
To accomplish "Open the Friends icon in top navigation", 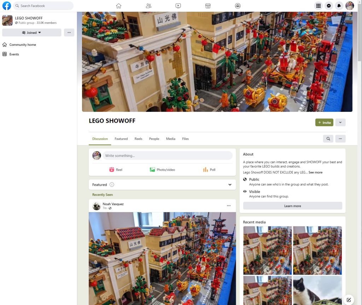I will (148, 6).
